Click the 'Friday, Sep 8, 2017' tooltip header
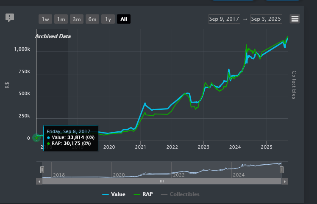This screenshot has height=204, width=317. coord(69,131)
